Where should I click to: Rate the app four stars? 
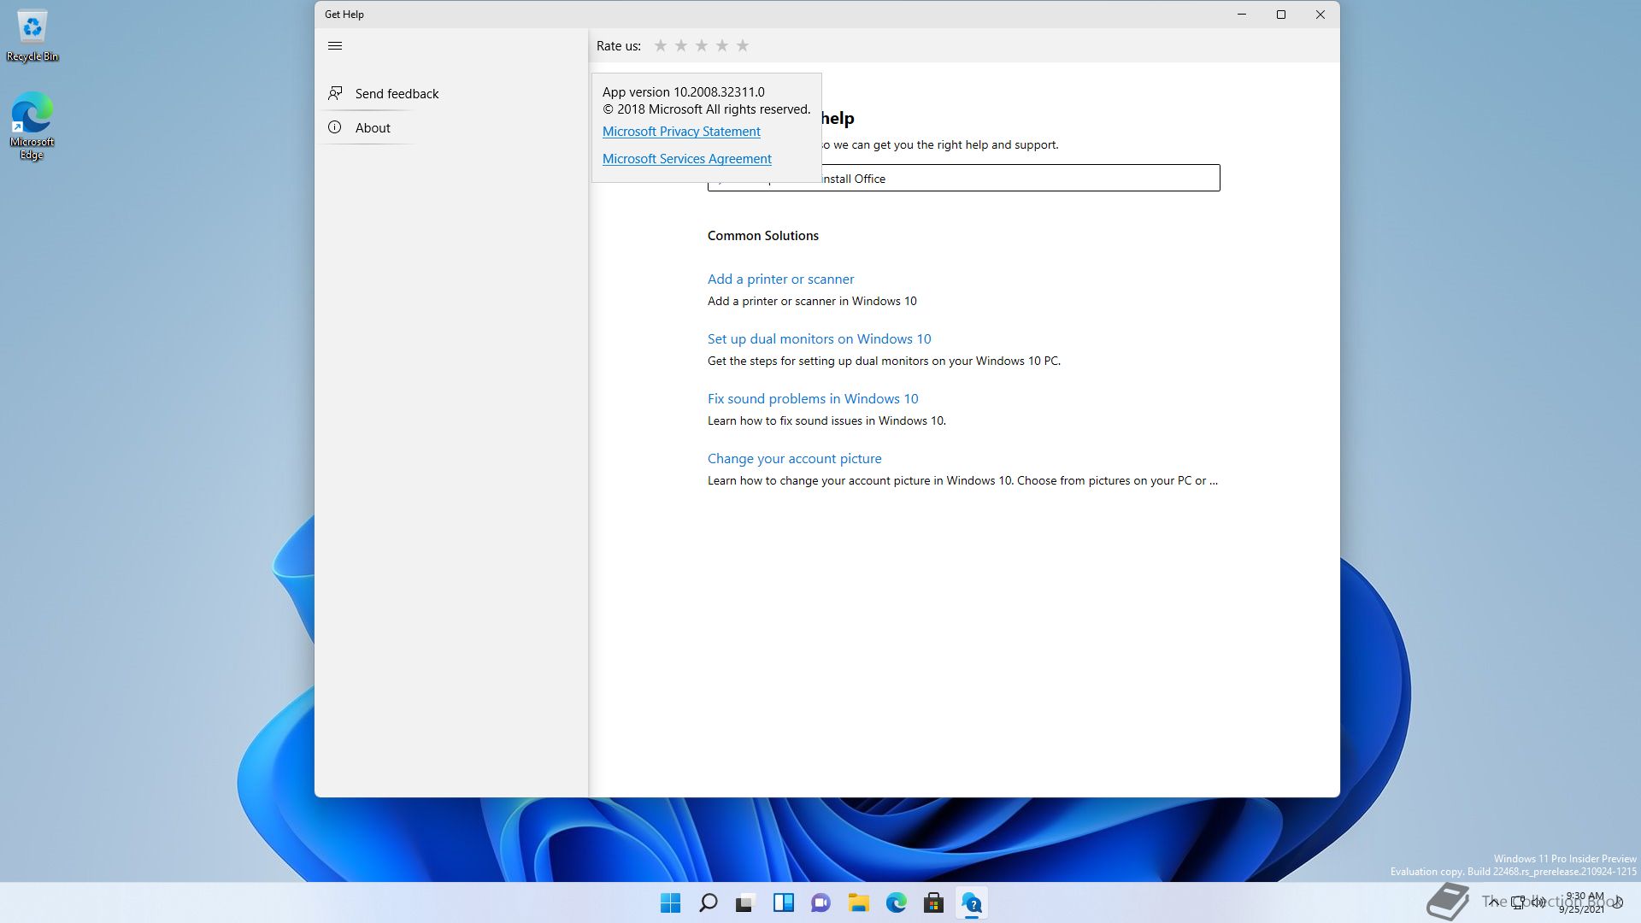(722, 46)
